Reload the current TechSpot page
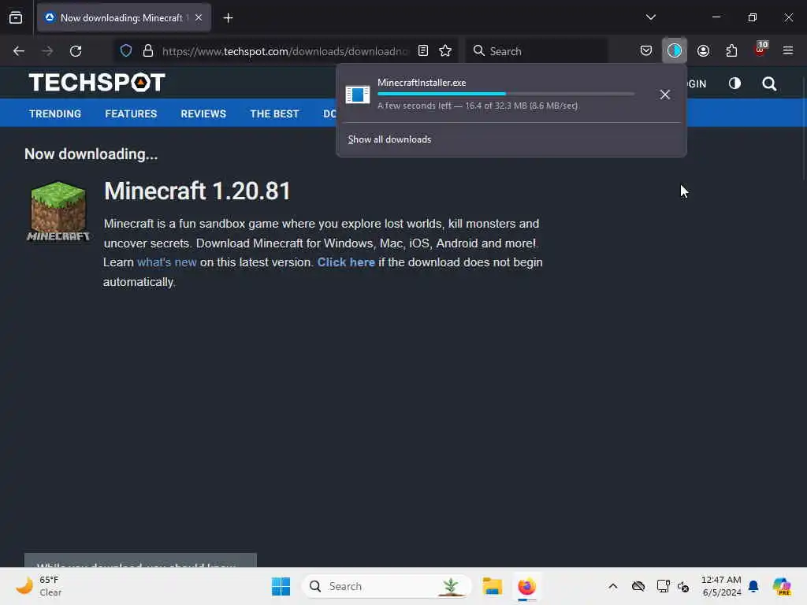807x605 pixels. tap(76, 51)
